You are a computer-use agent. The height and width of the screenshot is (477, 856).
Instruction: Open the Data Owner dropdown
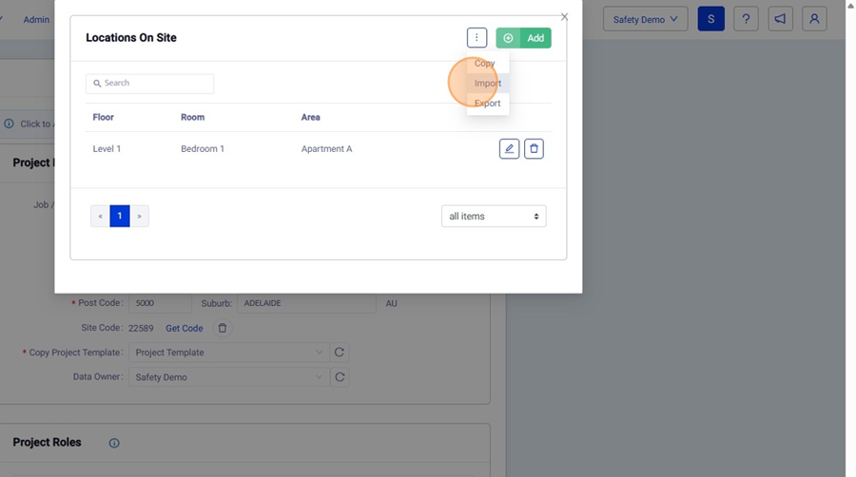pos(228,377)
